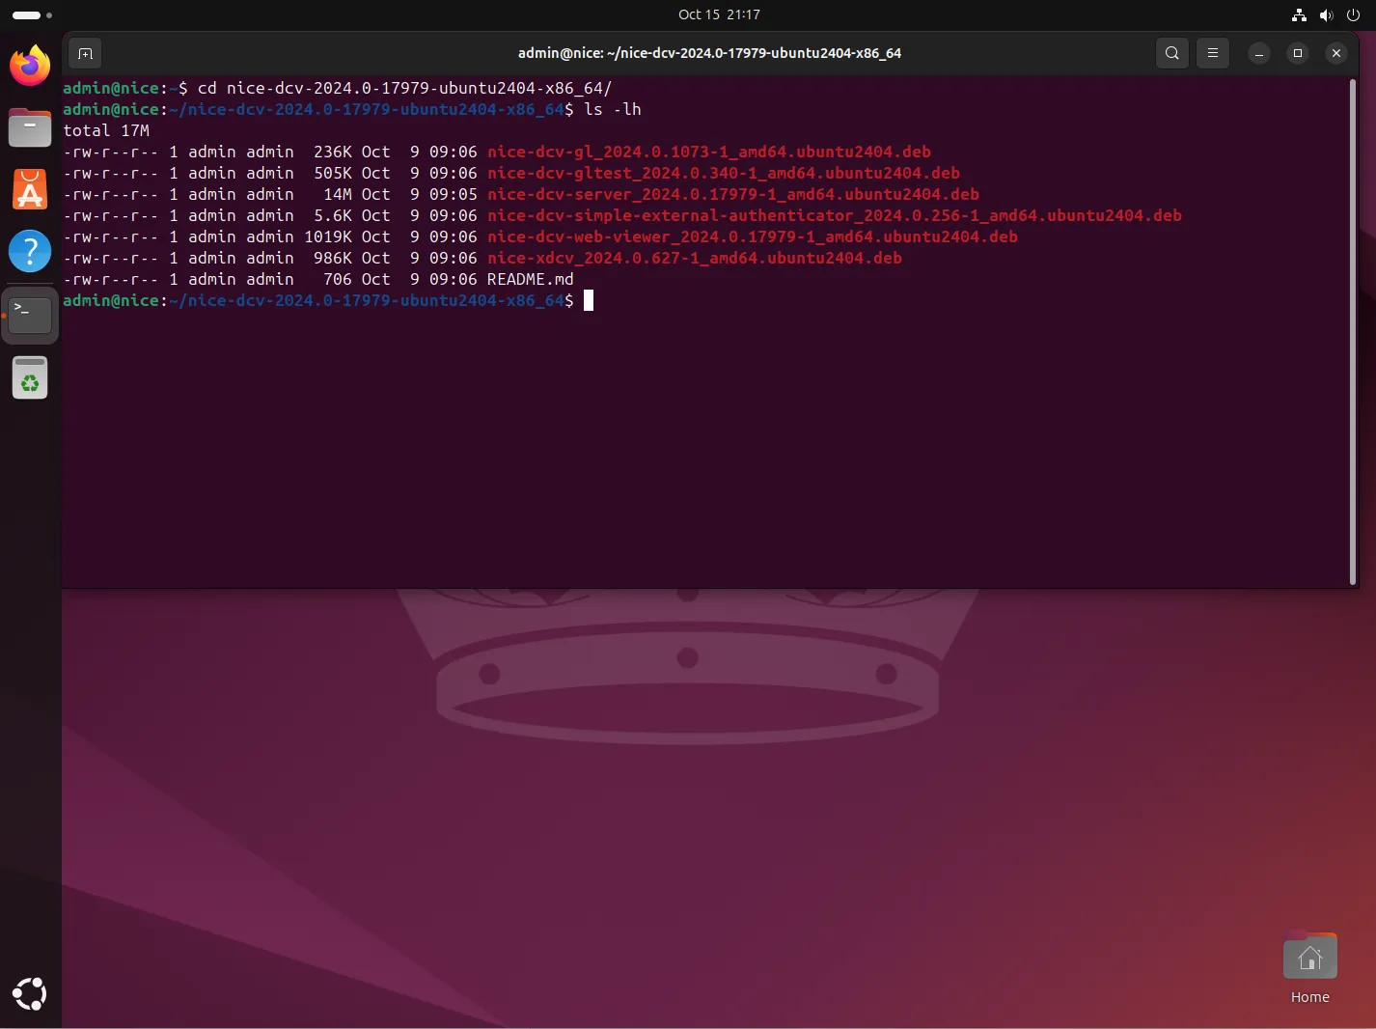Open the Home folder desktop icon
This screenshot has width=1376, height=1029.
[x=1309, y=967]
